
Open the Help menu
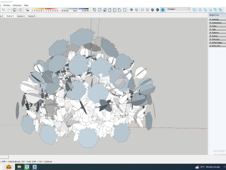pyautogui.click(x=26, y=5)
